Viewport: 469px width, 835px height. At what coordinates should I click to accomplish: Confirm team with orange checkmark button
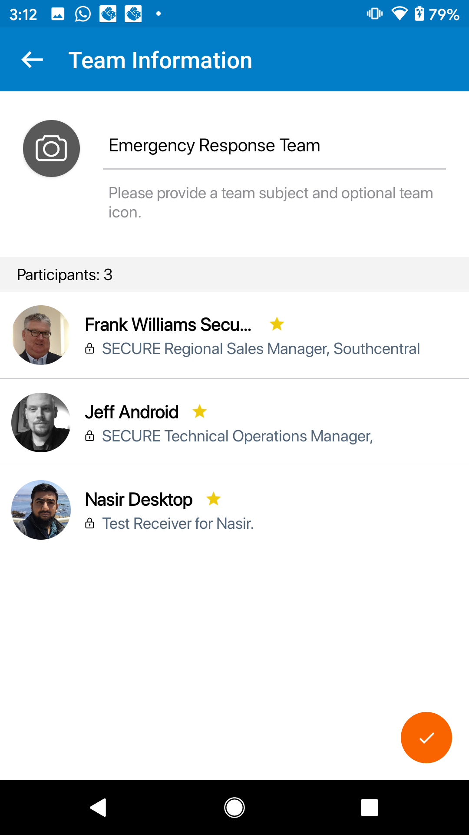[426, 738]
